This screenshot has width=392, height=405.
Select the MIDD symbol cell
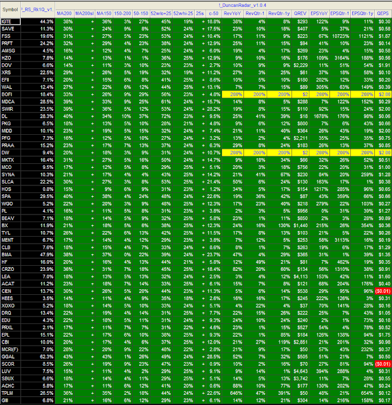pyautogui.click(x=10, y=131)
